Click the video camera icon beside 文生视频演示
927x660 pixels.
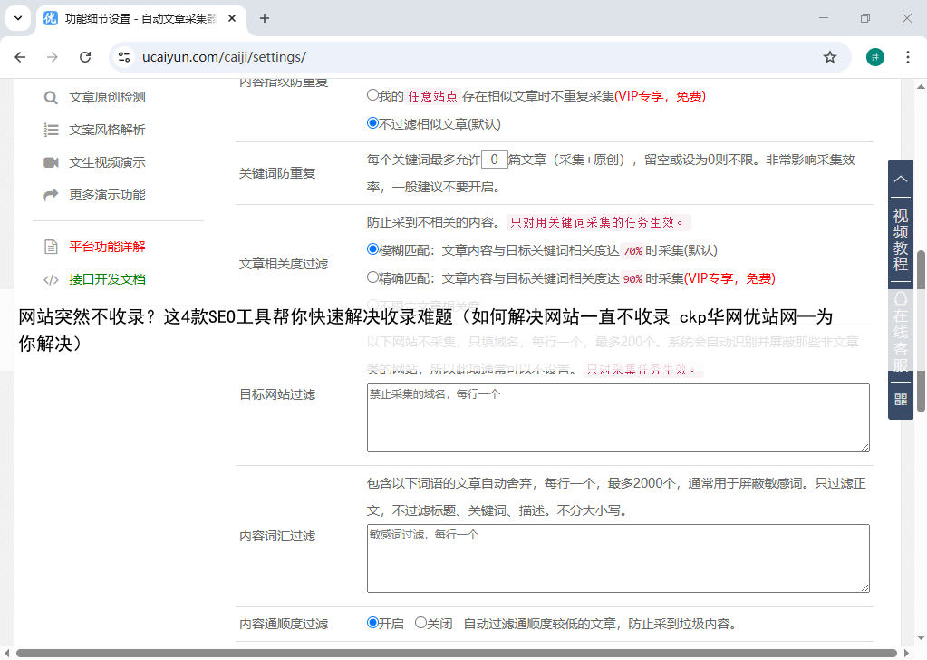tap(51, 162)
